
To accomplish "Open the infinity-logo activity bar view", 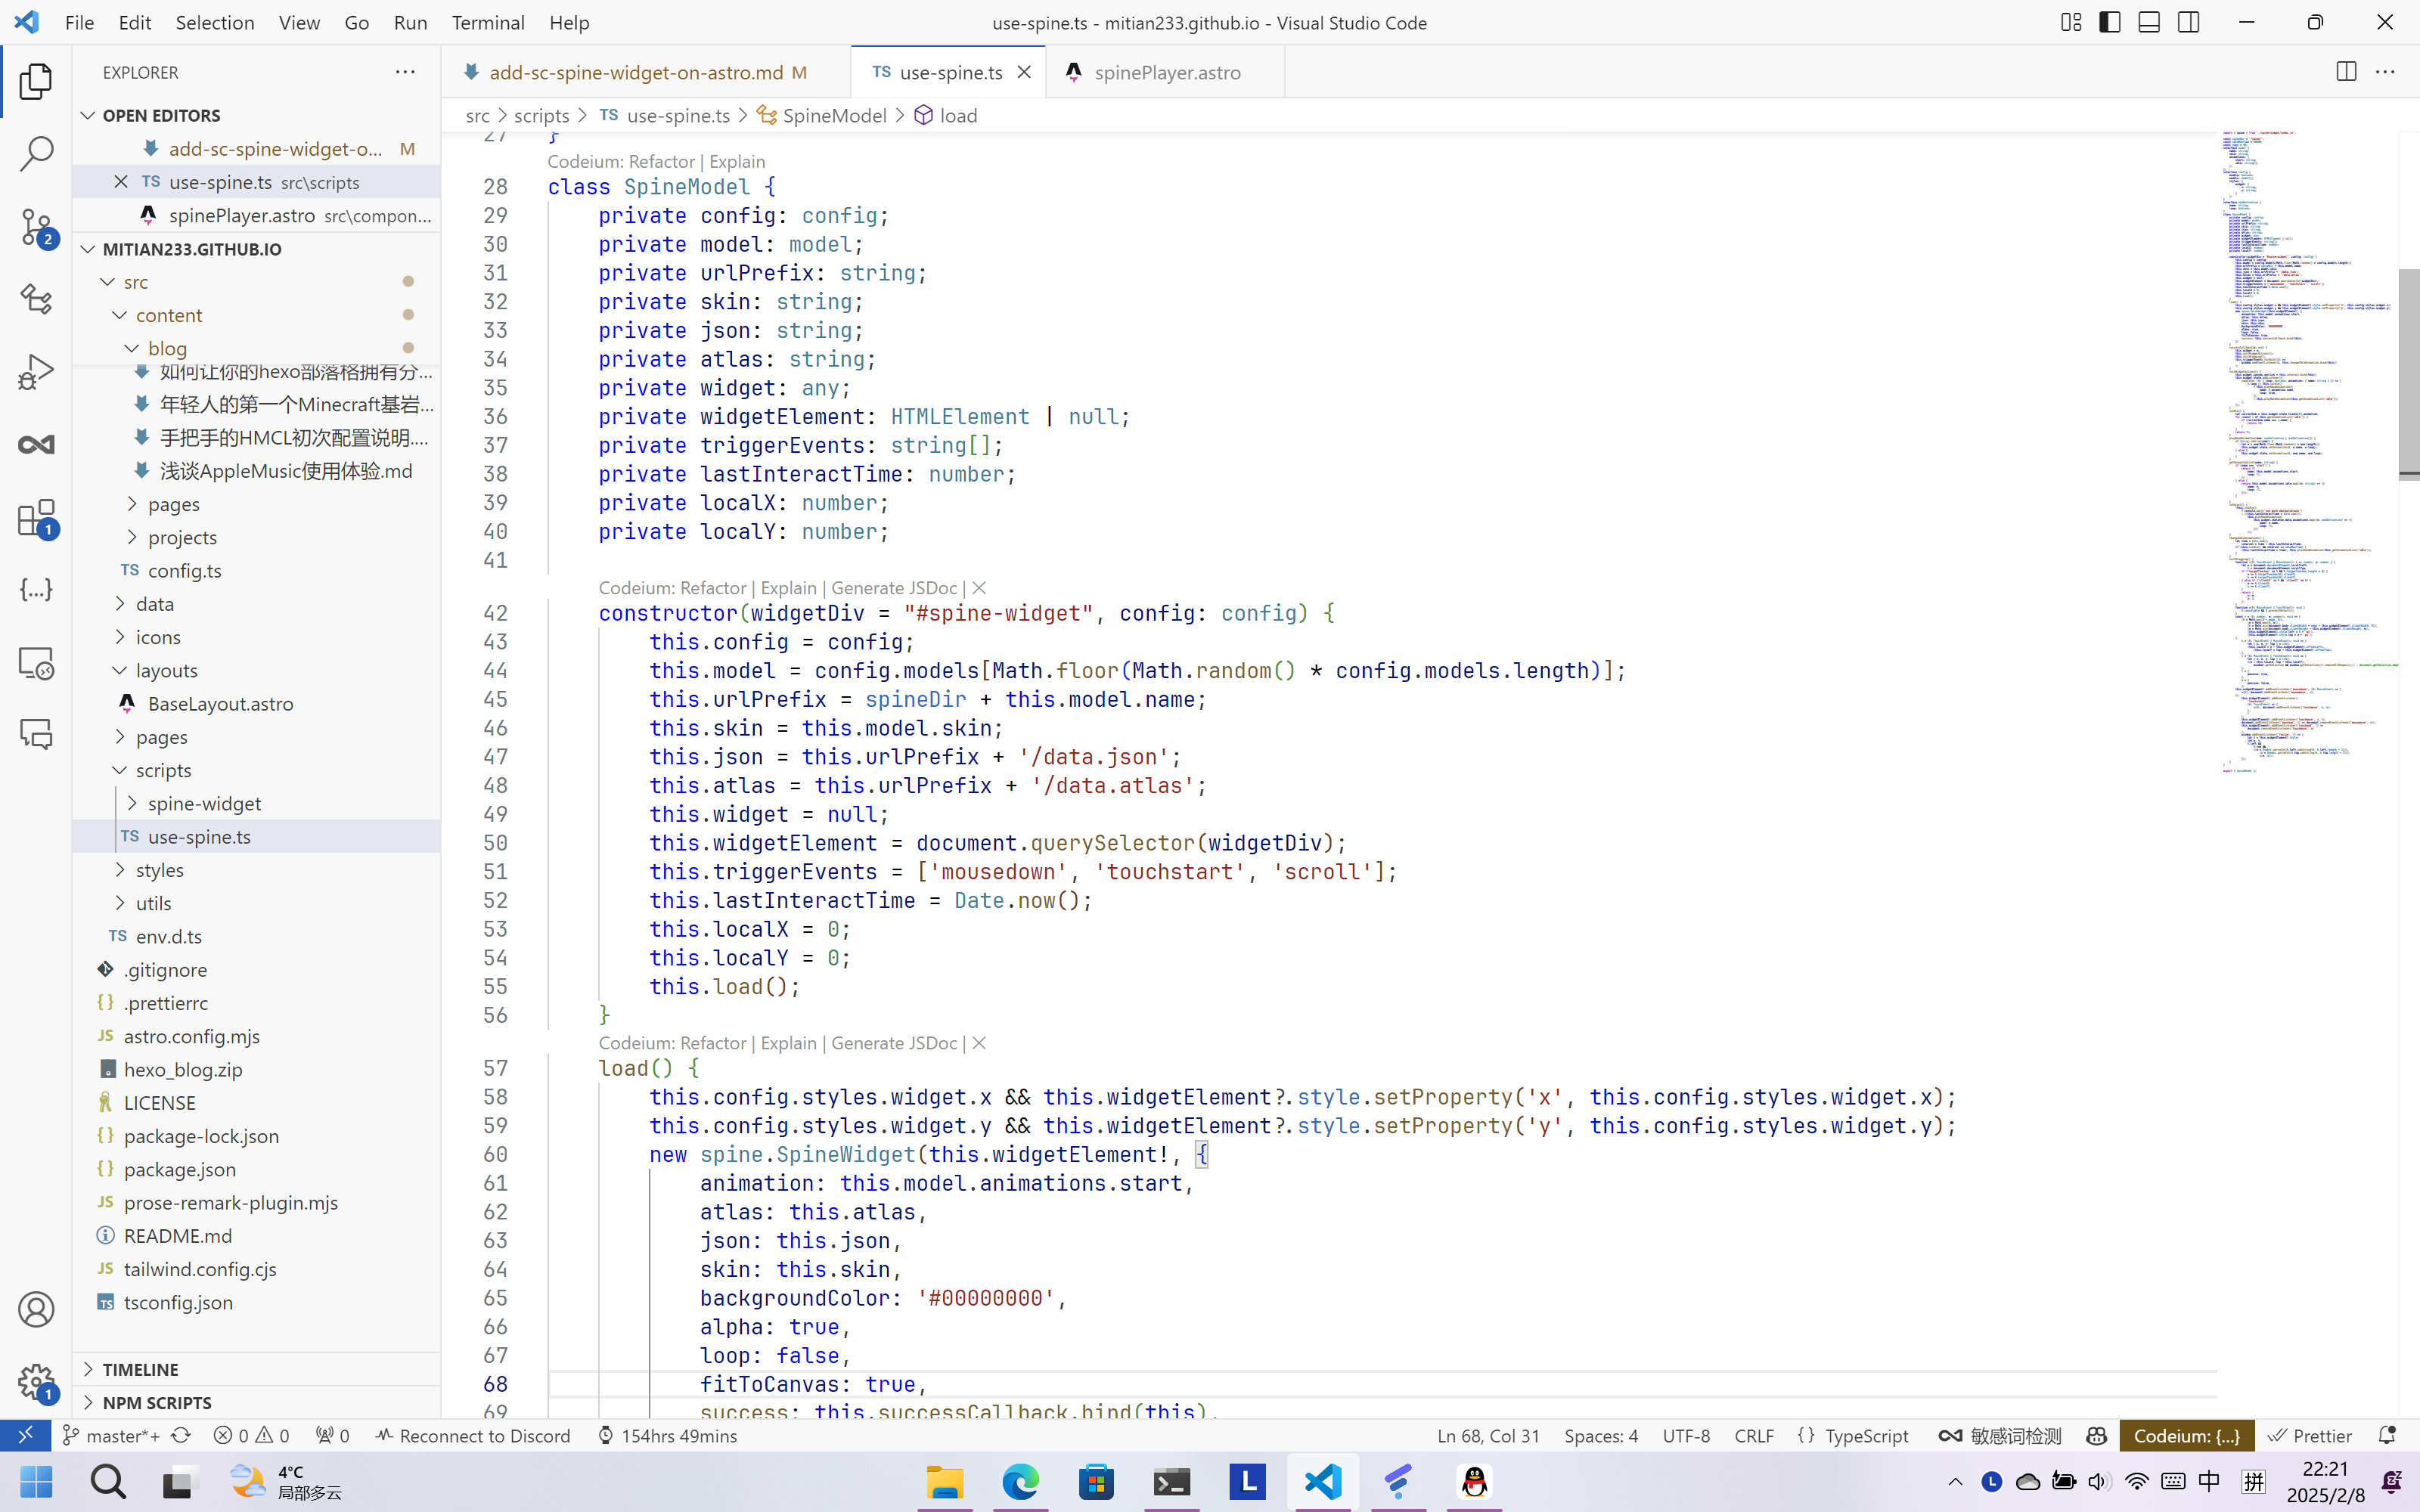I will (x=36, y=445).
